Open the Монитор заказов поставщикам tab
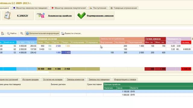Screen dimensions: 193x108 (30, 8)
